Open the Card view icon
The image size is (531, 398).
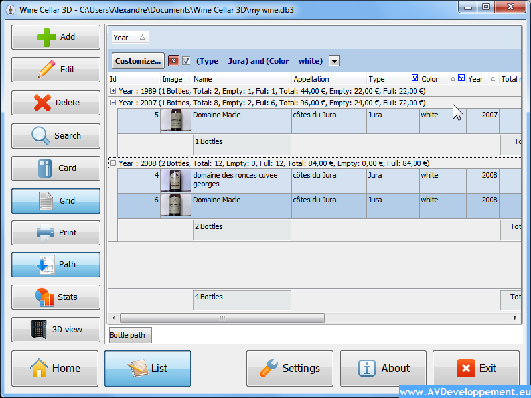pyautogui.click(x=46, y=168)
